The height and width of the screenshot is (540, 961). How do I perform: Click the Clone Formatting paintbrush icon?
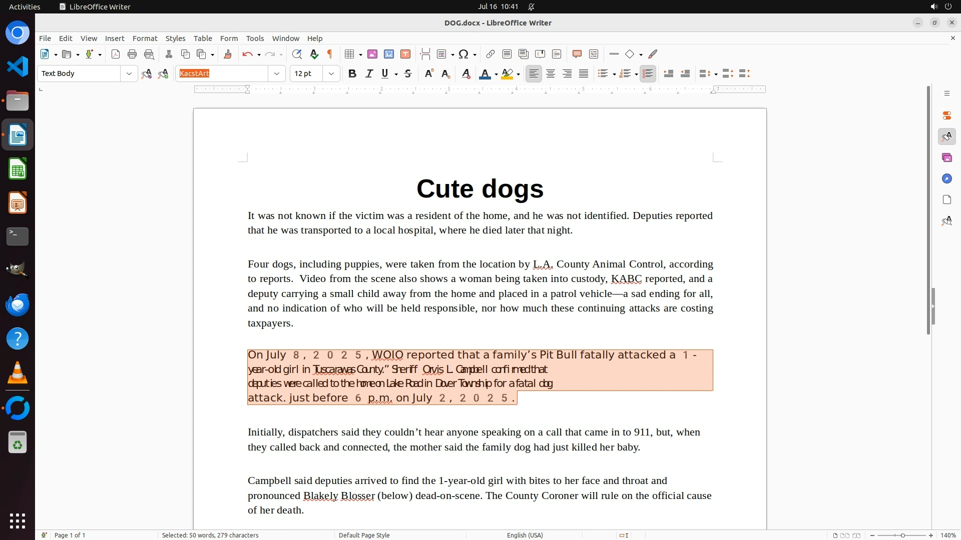228,54
